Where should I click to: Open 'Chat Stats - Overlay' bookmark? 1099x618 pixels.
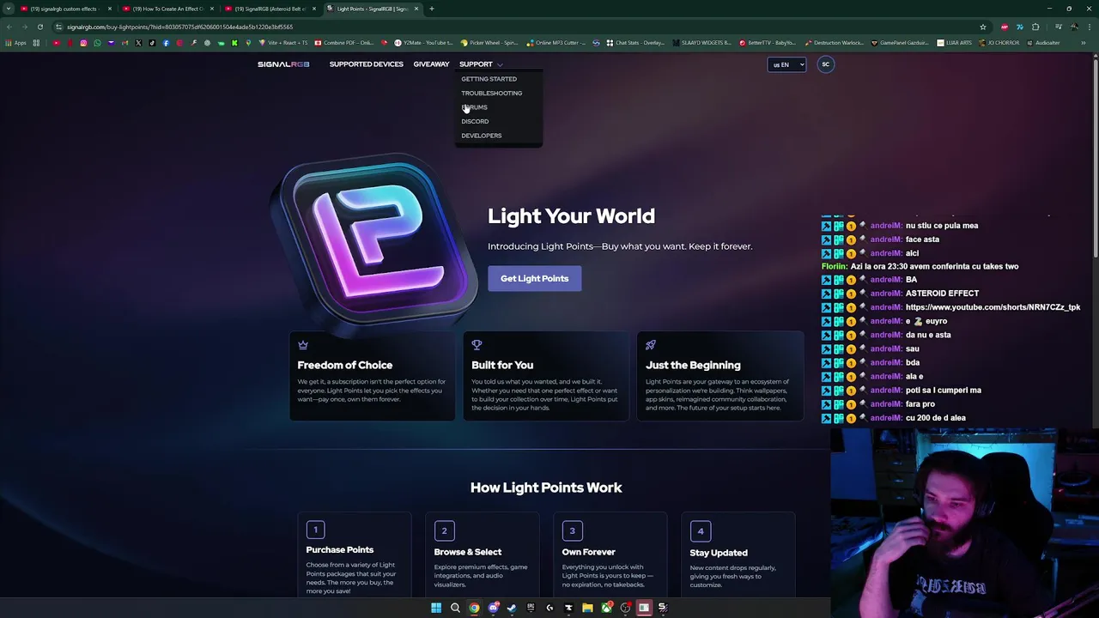635,43
